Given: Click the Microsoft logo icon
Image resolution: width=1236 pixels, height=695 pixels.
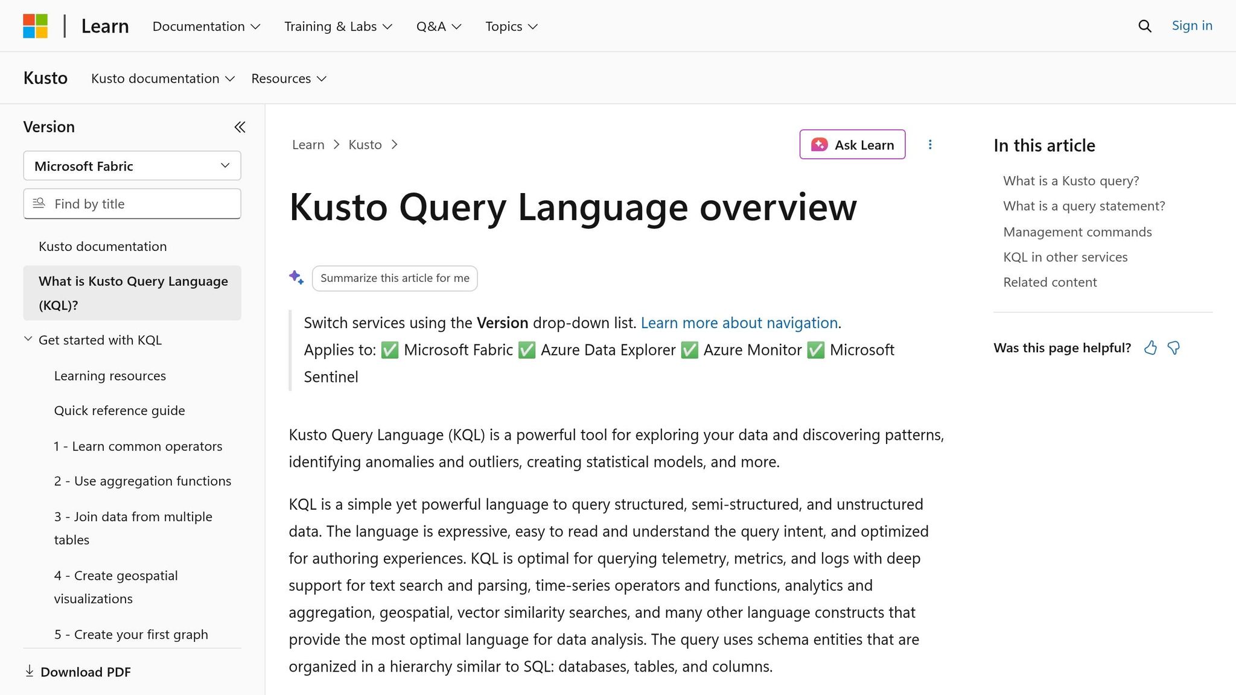Looking at the screenshot, I should tap(36, 26).
